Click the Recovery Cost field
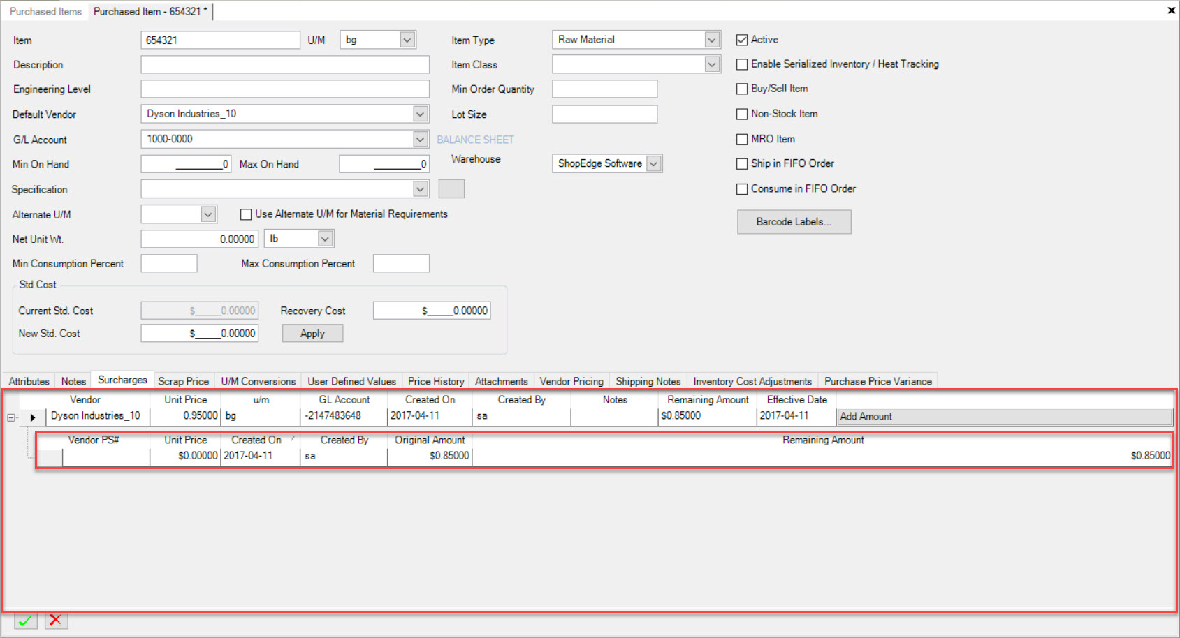Screen dimensions: 1180x638 tap(432, 311)
